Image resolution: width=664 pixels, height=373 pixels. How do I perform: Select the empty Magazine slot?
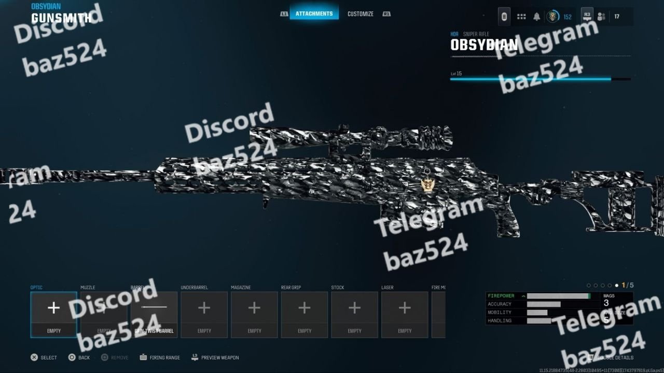254,315
